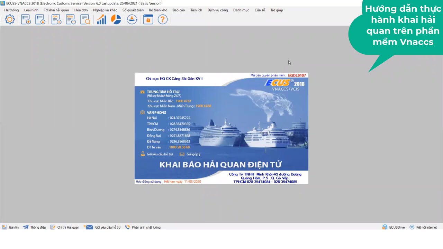Click the person icon beside Gửi yêu cầu hỗ trợ on splash
The image size is (443, 249).
point(143,154)
